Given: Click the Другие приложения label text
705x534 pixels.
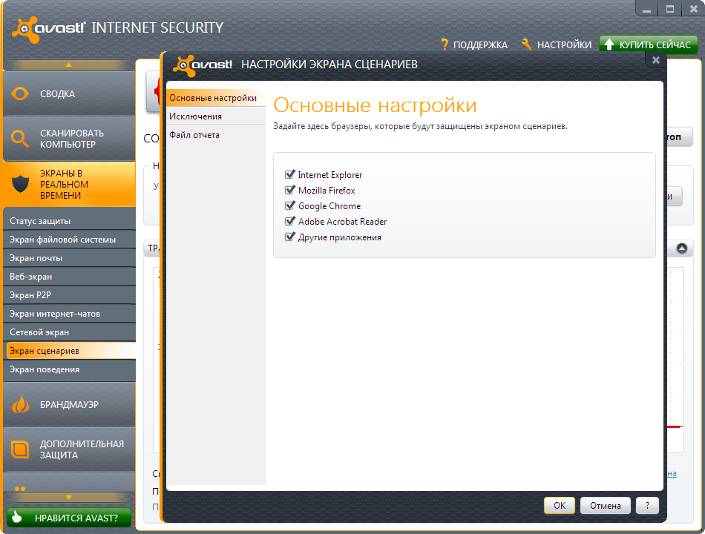Looking at the screenshot, I should click(339, 237).
